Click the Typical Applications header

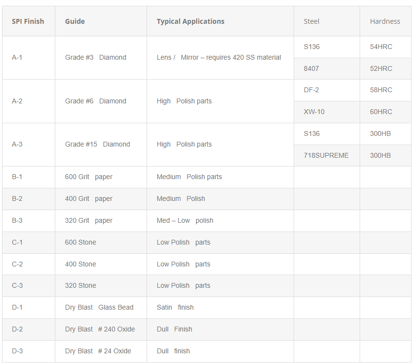point(190,21)
